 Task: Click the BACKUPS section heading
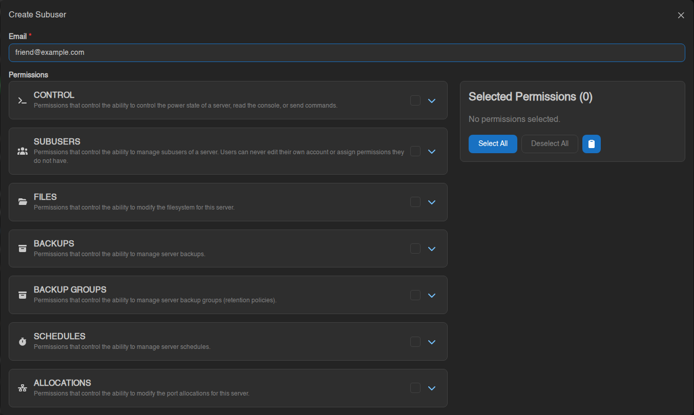click(x=54, y=244)
